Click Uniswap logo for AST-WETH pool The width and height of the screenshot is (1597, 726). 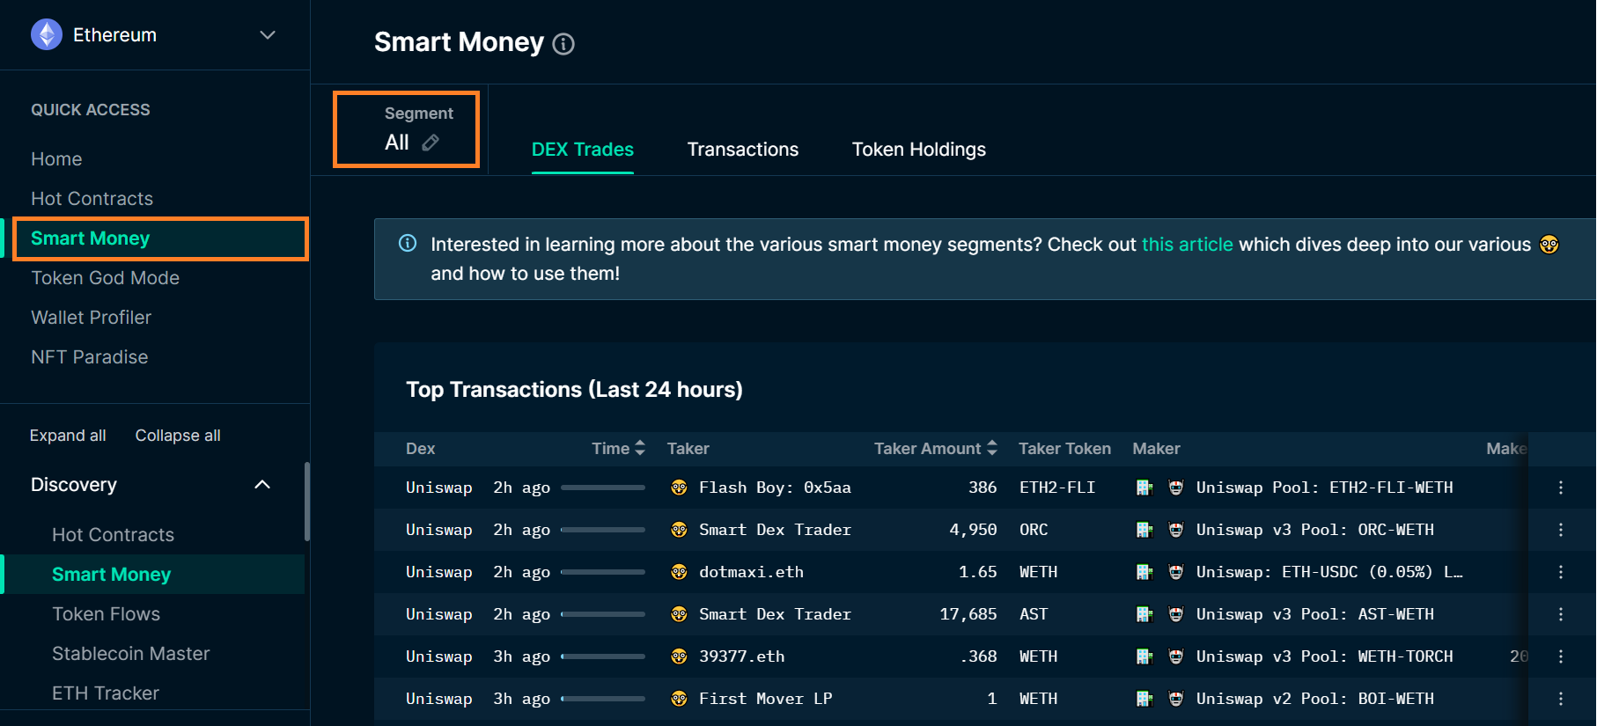(x=1175, y=614)
